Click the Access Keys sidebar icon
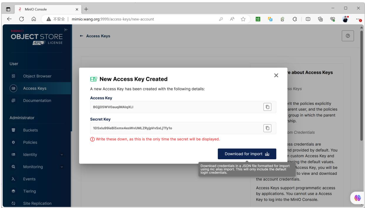This screenshot has height=208, width=365. point(13,88)
